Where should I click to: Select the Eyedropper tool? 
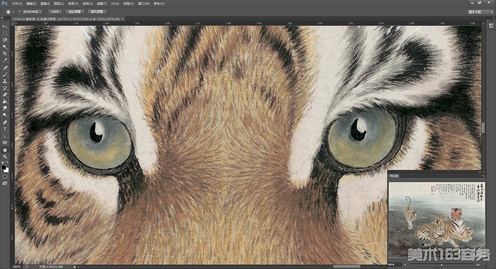pyautogui.click(x=5, y=60)
